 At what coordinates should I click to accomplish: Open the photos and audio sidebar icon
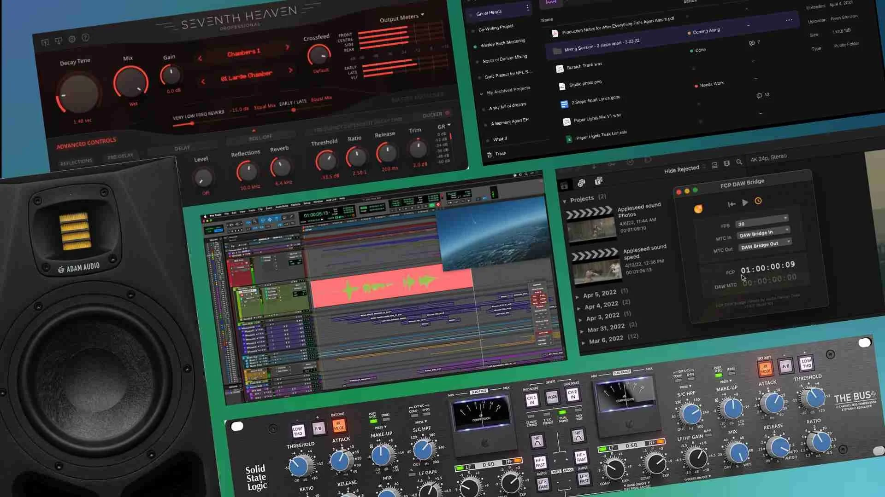pyautogui.click(x=581, y=183)
